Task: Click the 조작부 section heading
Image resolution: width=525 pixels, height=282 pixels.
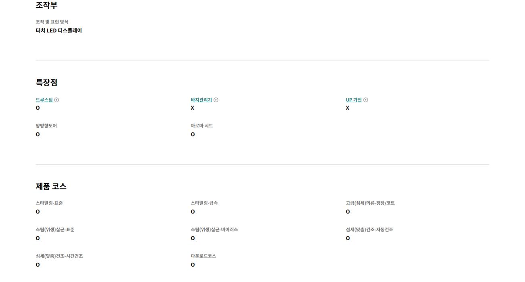Action: click(x=46, y=5)
